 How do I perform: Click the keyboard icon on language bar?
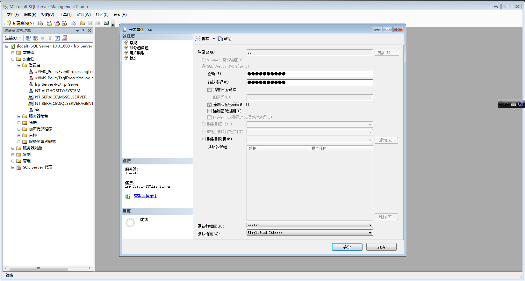(x=514, y=104)
